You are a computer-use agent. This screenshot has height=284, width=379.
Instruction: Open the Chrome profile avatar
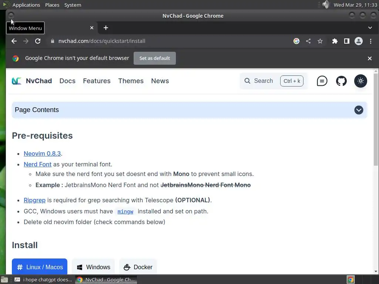(359, 41)
